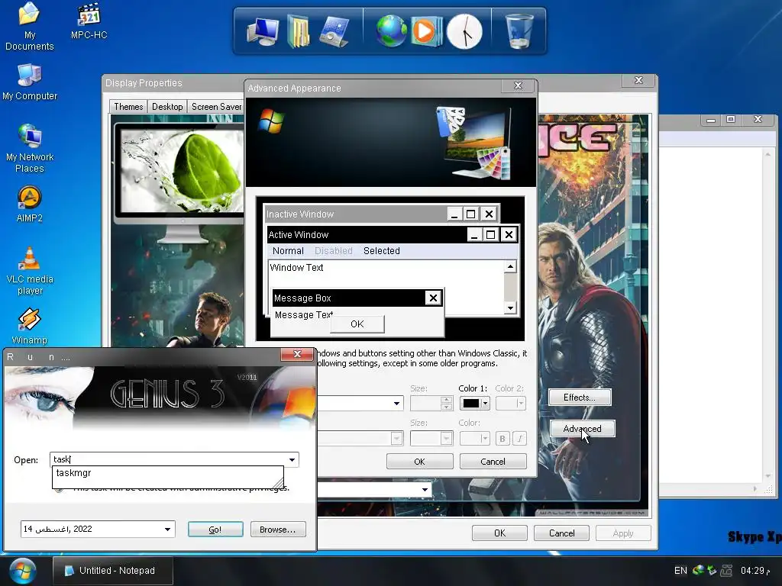Launch the orange media player dock icon
782x586 pixels.
426,31
